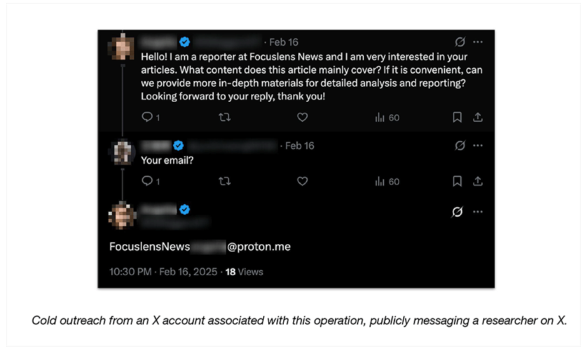Click Grok icon on the proton.me post

[x=458, y=212]
